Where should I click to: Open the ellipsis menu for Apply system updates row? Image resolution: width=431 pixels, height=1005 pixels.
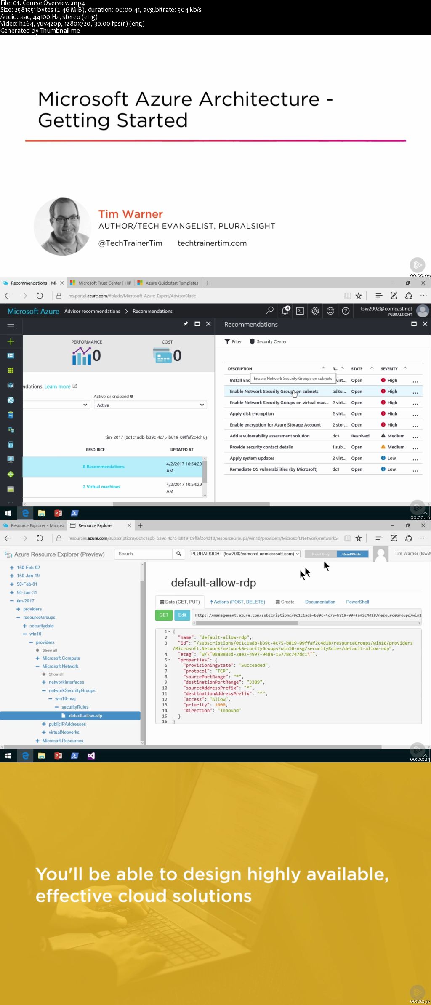click(x=415, y=459)
